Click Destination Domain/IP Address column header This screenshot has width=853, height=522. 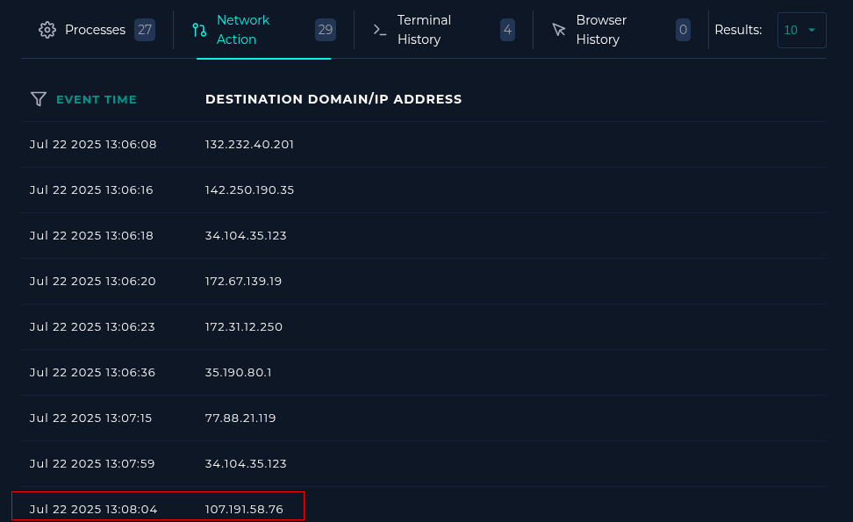[333, 99]
